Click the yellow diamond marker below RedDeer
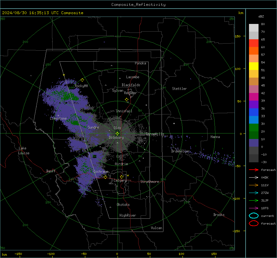Viewport: 277px width, 258px height. point(126,100)
